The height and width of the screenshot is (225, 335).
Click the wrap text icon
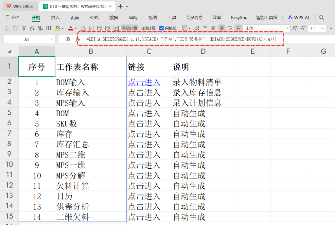pyautogui.click(x=100, y=28)
